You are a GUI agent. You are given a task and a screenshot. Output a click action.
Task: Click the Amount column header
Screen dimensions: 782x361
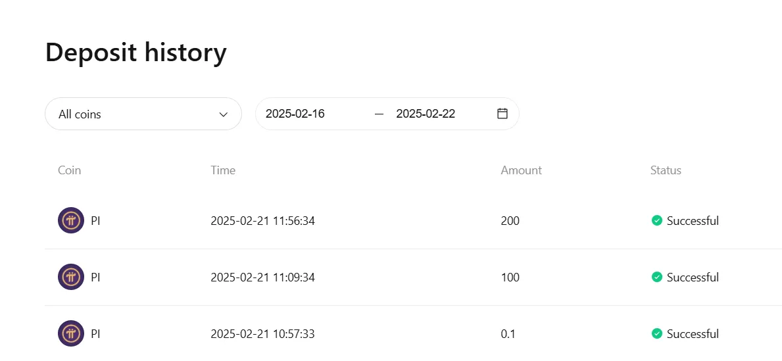click(x=521, y=170)
